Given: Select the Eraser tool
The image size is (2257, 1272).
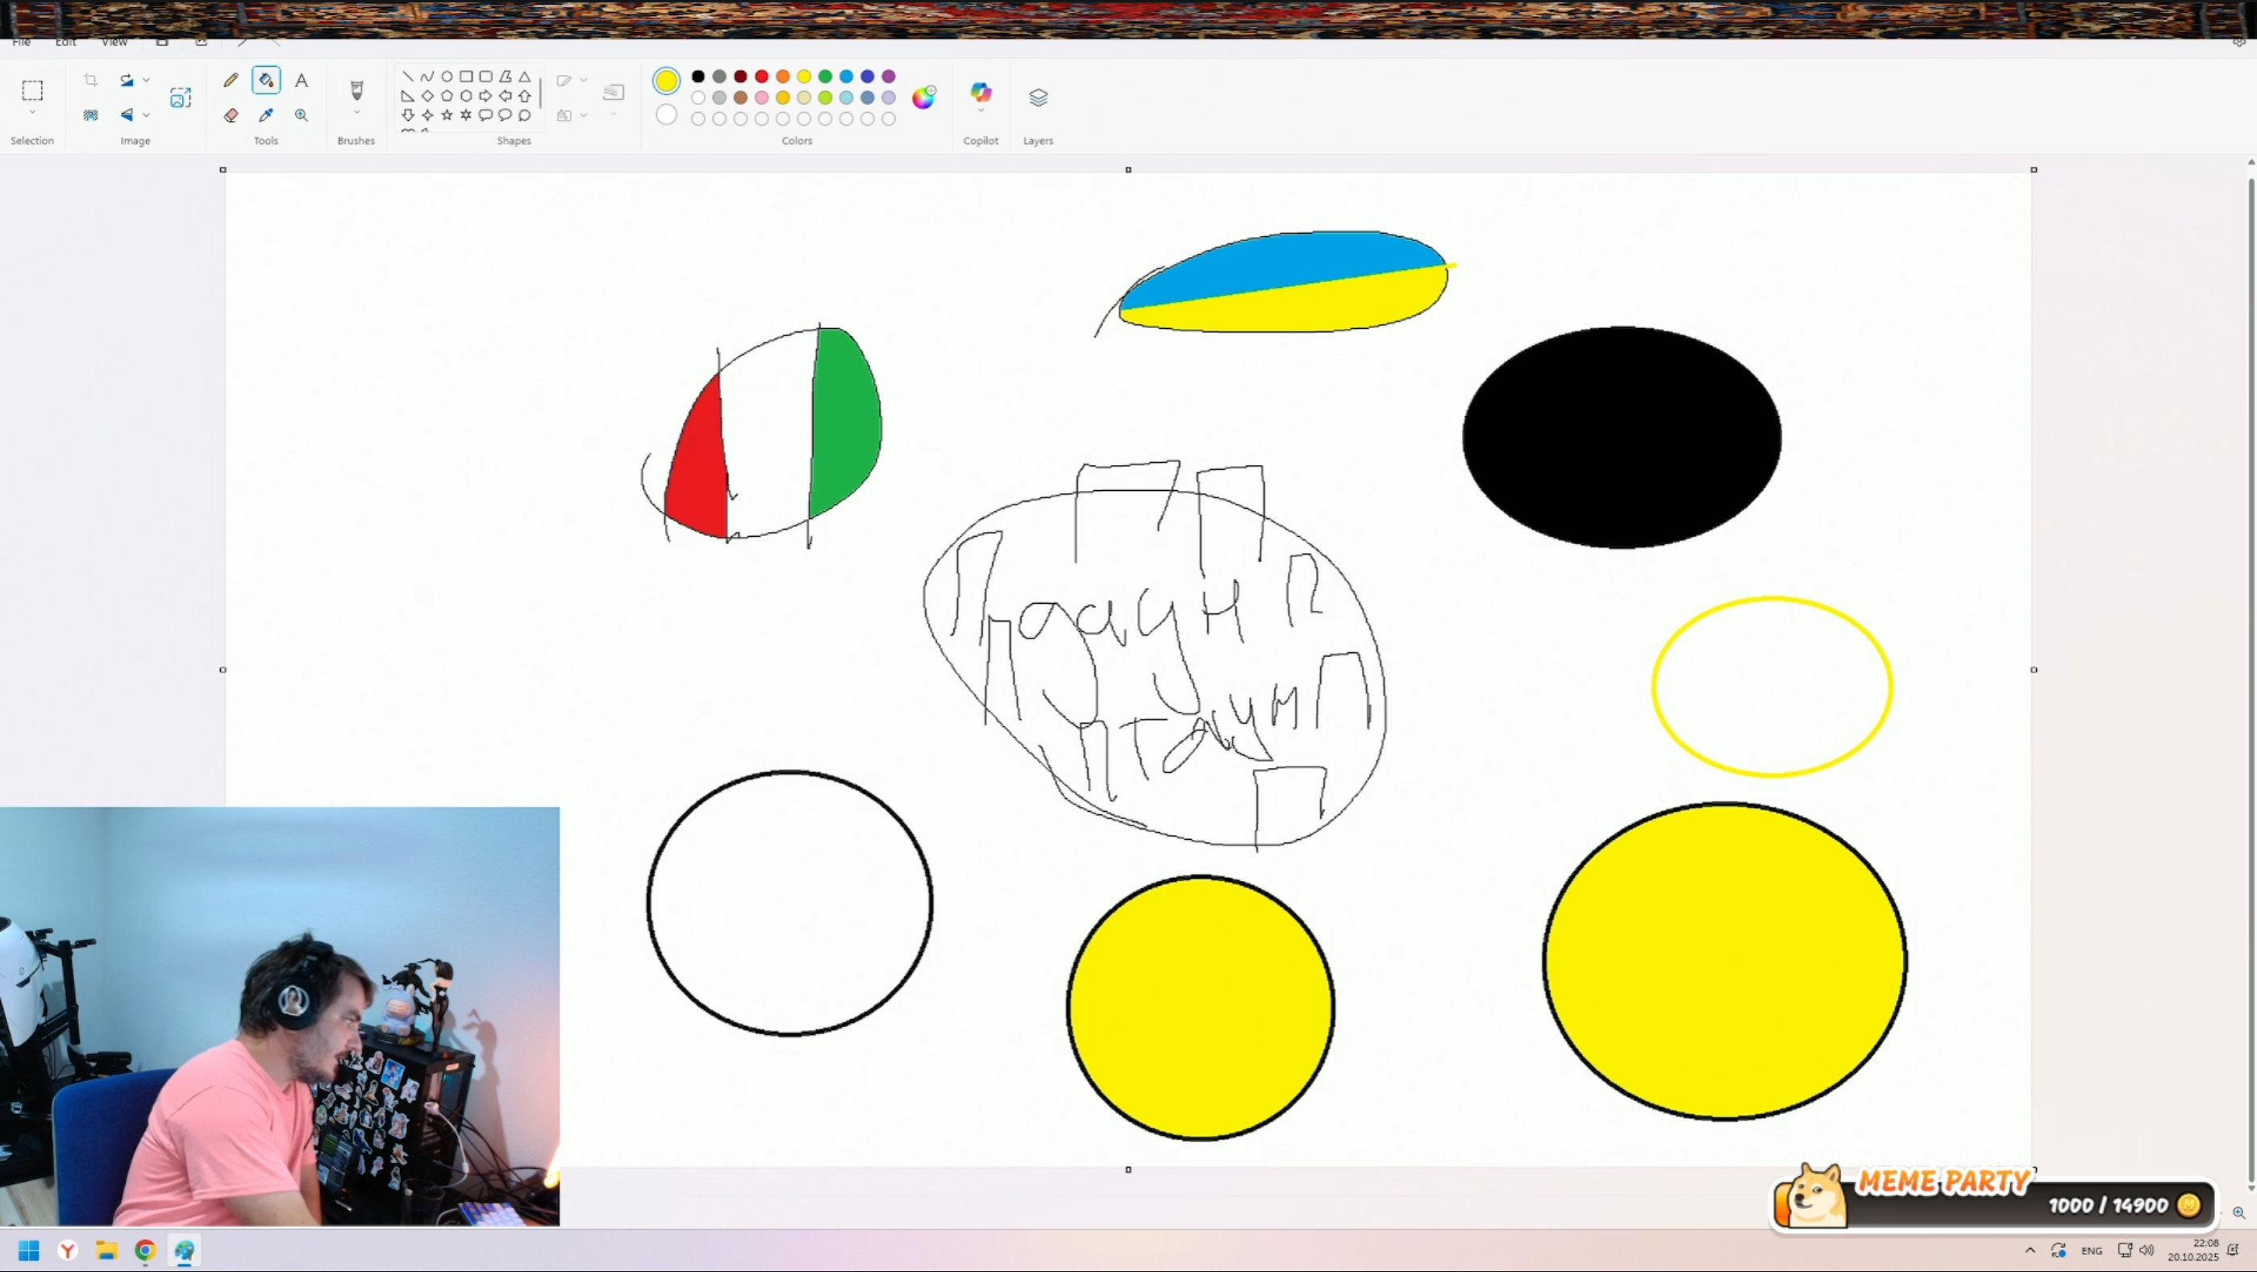Looking at the screenshot, I should click(231, 114).
